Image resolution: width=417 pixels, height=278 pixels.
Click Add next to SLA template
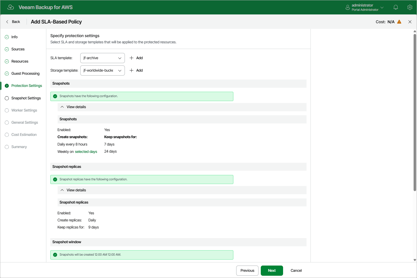tap(140, 58)
